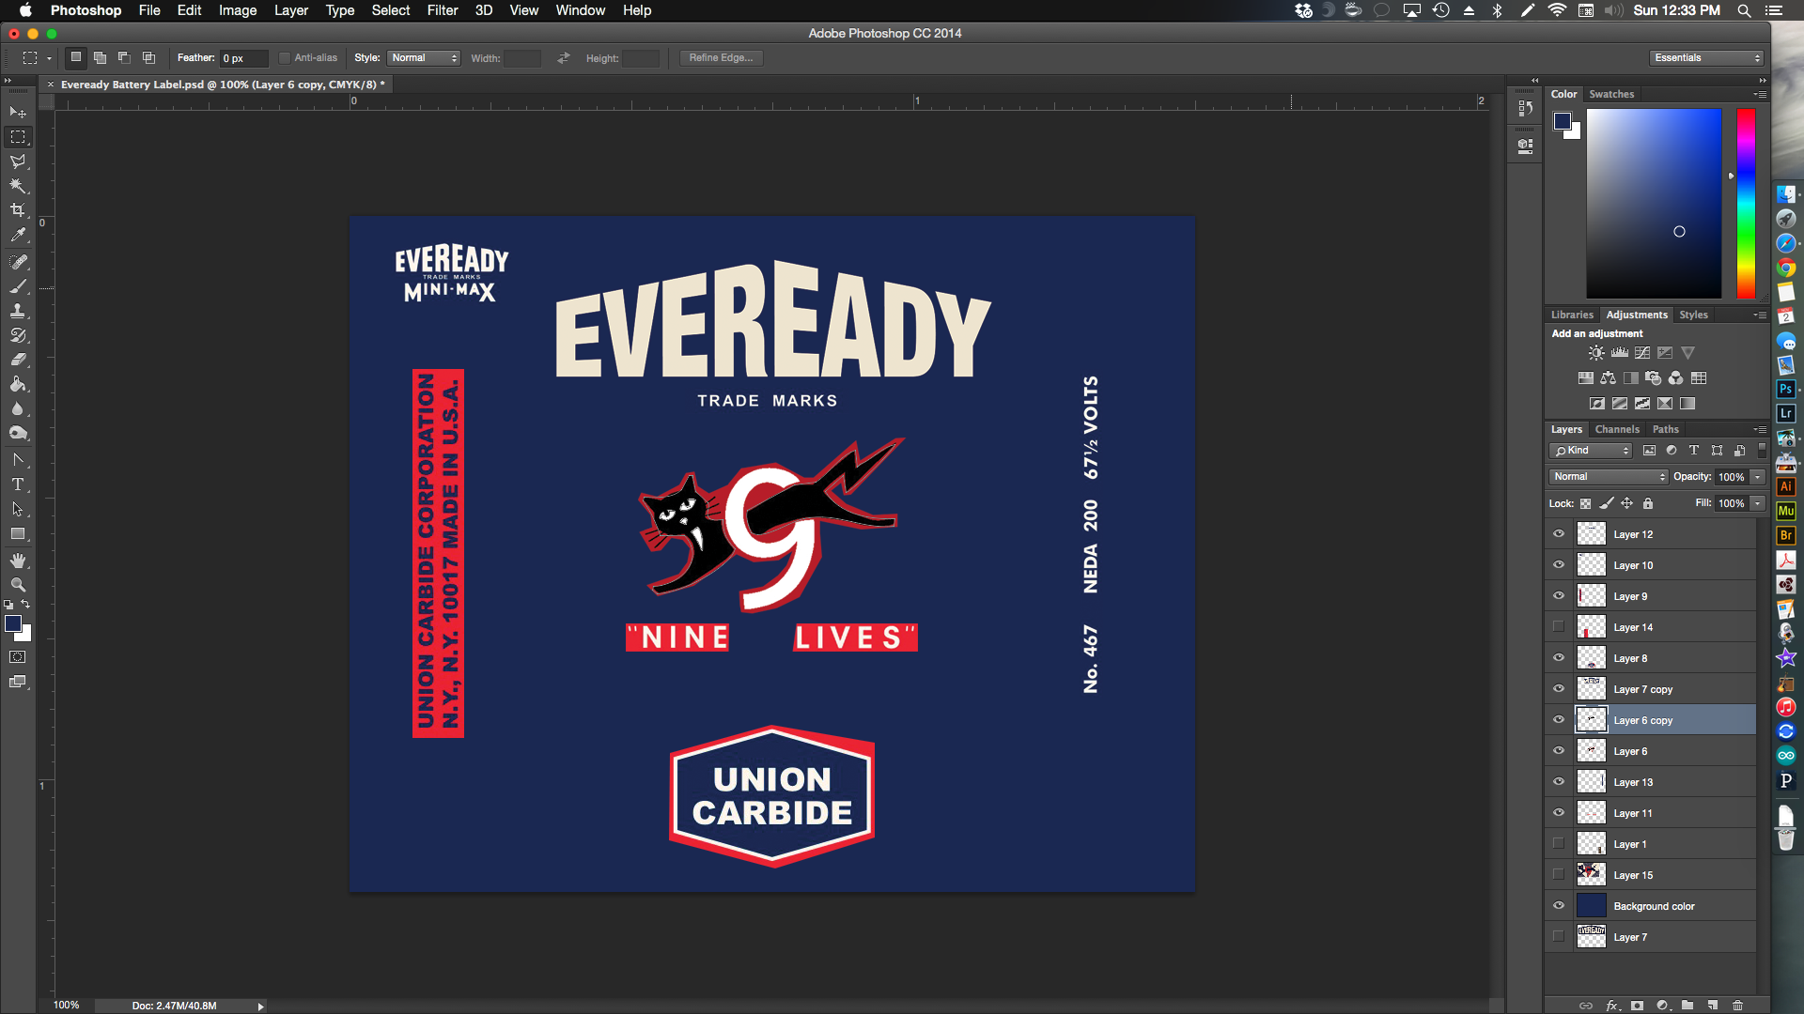Screen dimensions: 1804x1014
Task: Open the Layers panel options menu
Action: click(x=1760, y=429)
